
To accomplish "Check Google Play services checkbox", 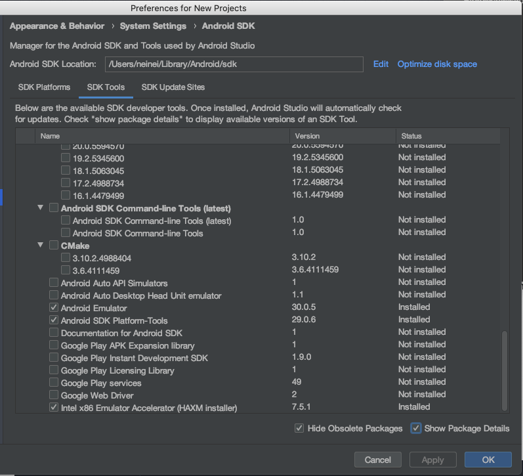I will [54, 382].
